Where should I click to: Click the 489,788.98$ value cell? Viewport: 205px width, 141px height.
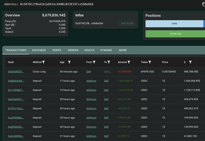coord(191,72)
